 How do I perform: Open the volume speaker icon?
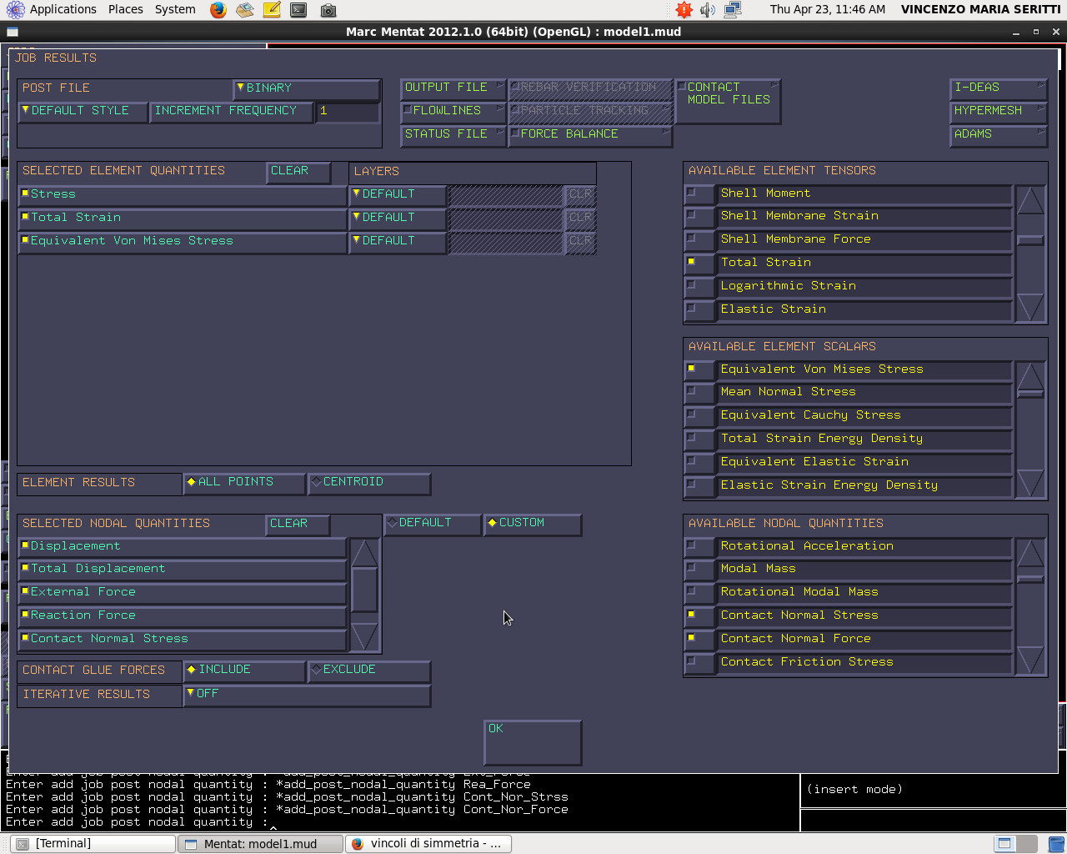tap(708, 10)
